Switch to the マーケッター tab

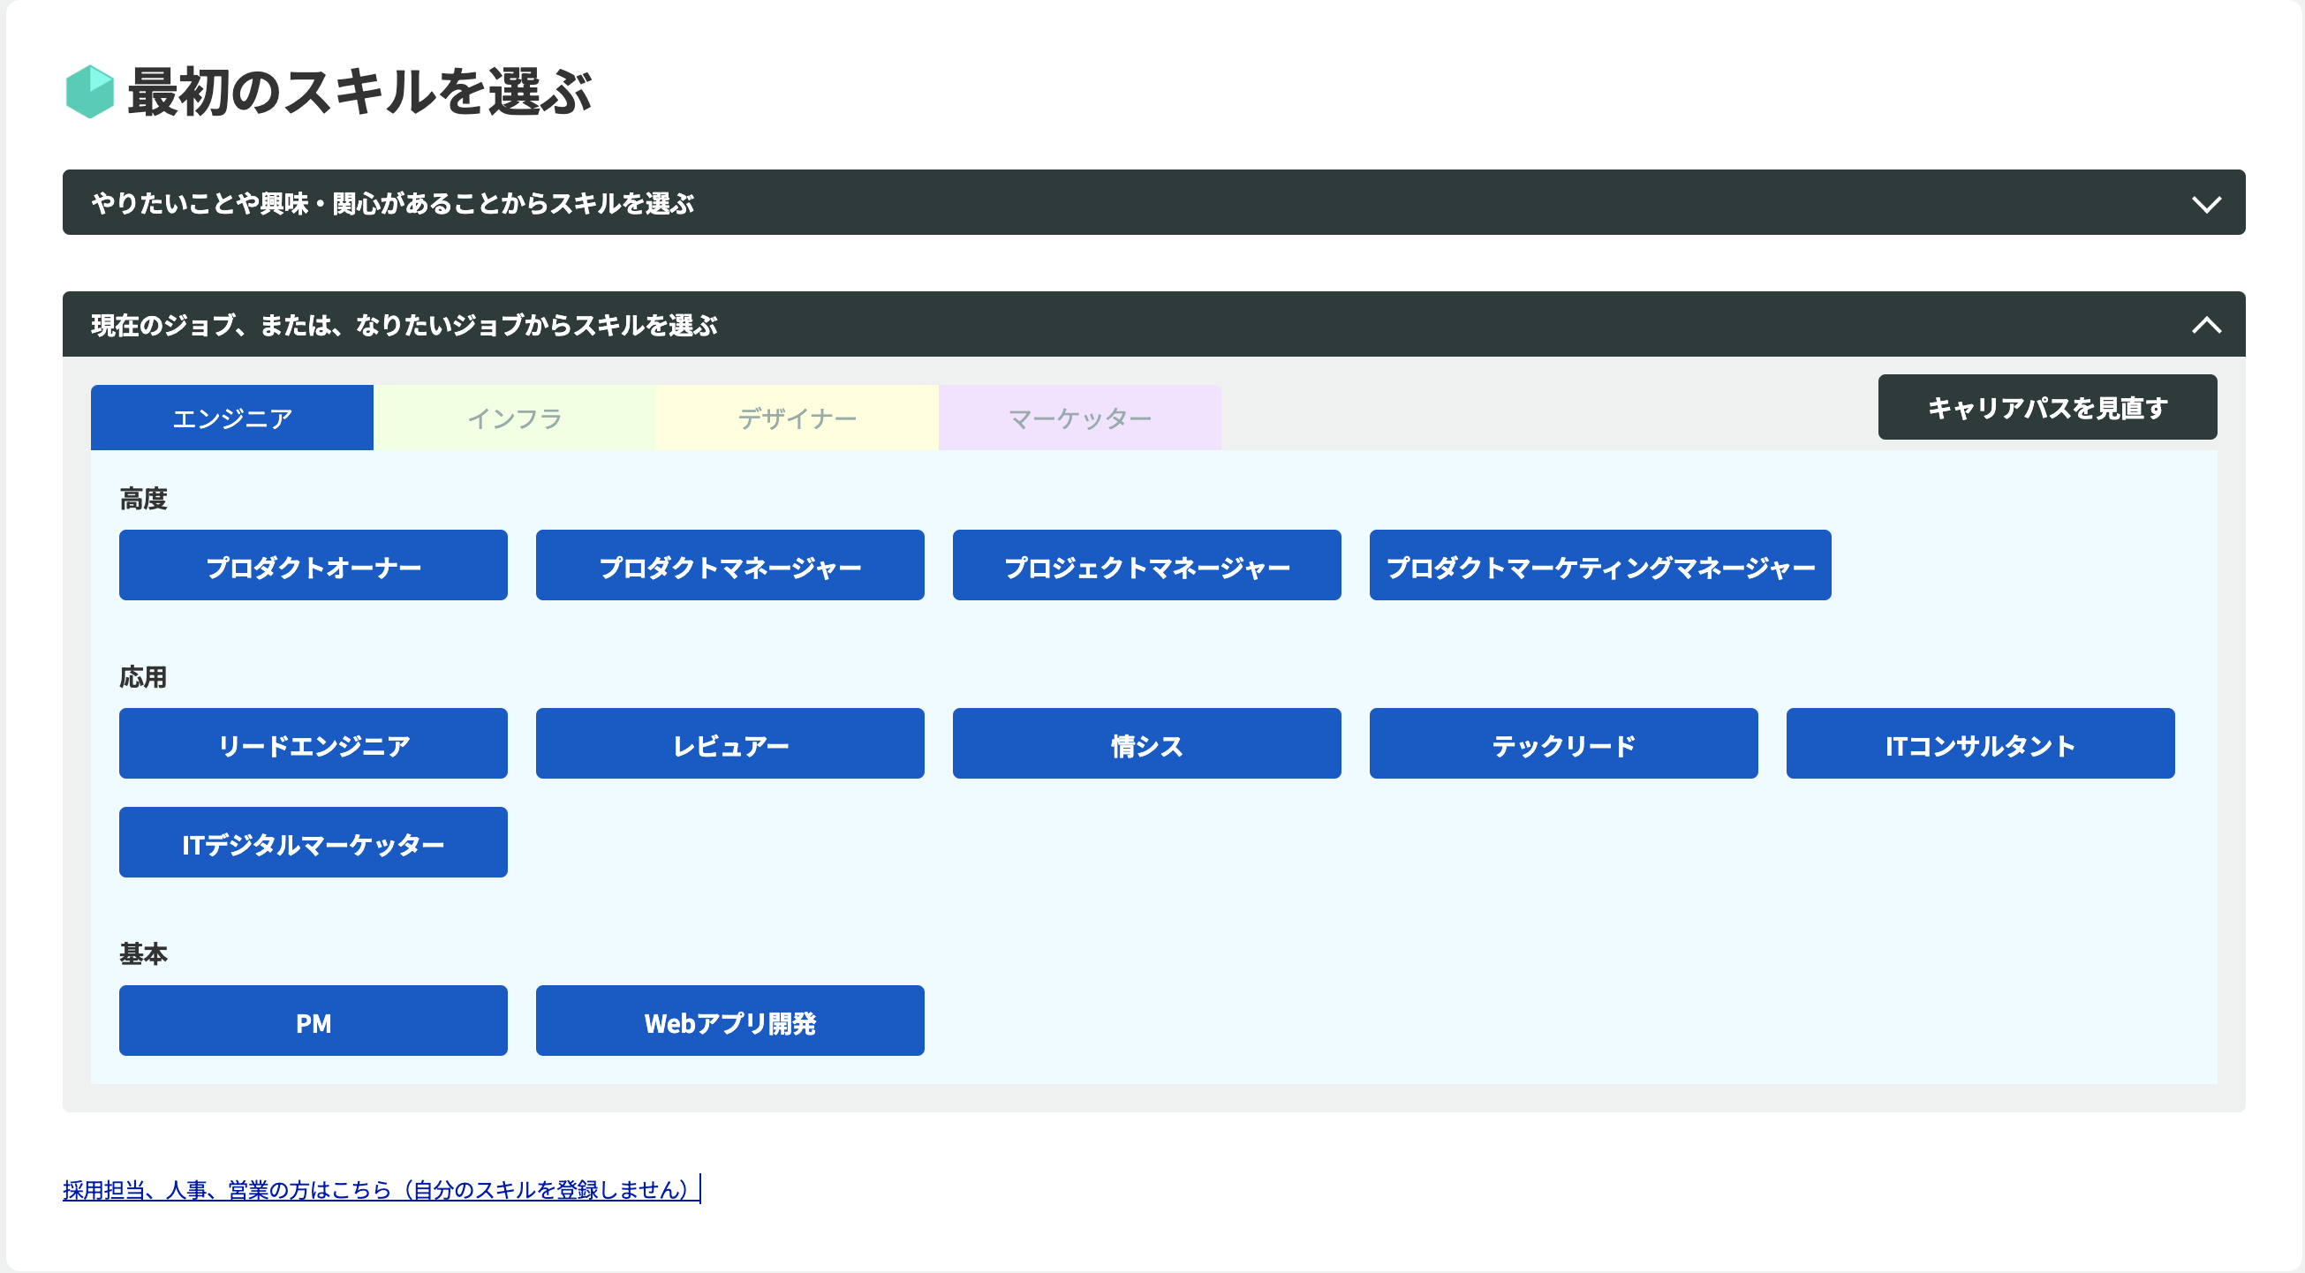(1079, 418)
